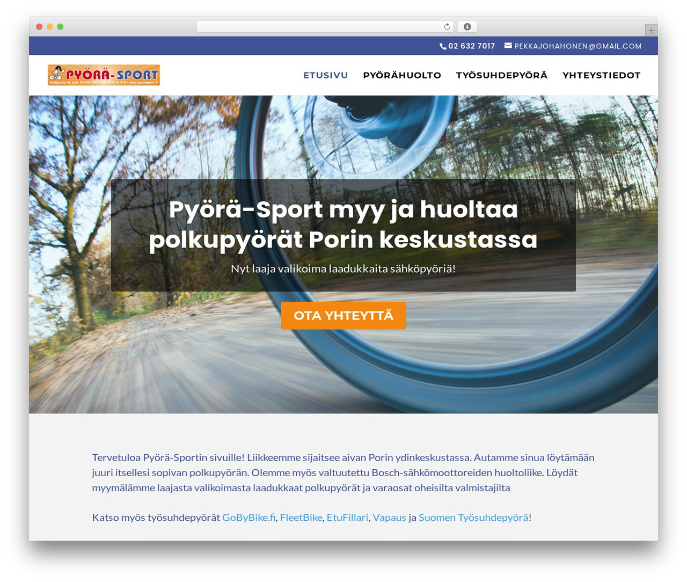Viewport: 687px width, 582px height.
Task: Click the browser reload icon
Action: coord(447,27)
